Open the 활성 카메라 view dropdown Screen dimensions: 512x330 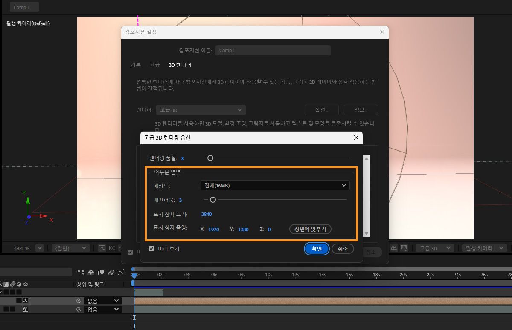[x=486, y=248]
